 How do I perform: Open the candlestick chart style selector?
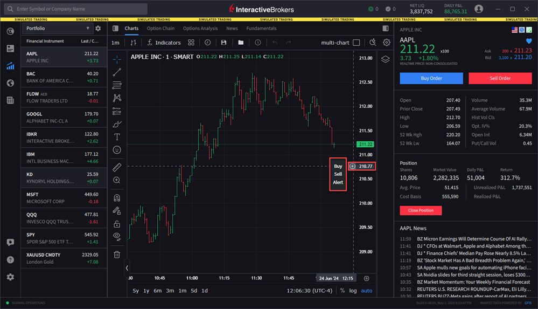133,43
